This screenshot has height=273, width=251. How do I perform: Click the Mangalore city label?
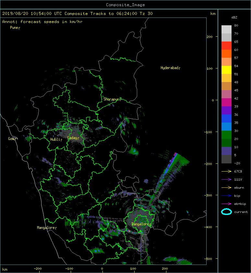(x=47, y=228)
